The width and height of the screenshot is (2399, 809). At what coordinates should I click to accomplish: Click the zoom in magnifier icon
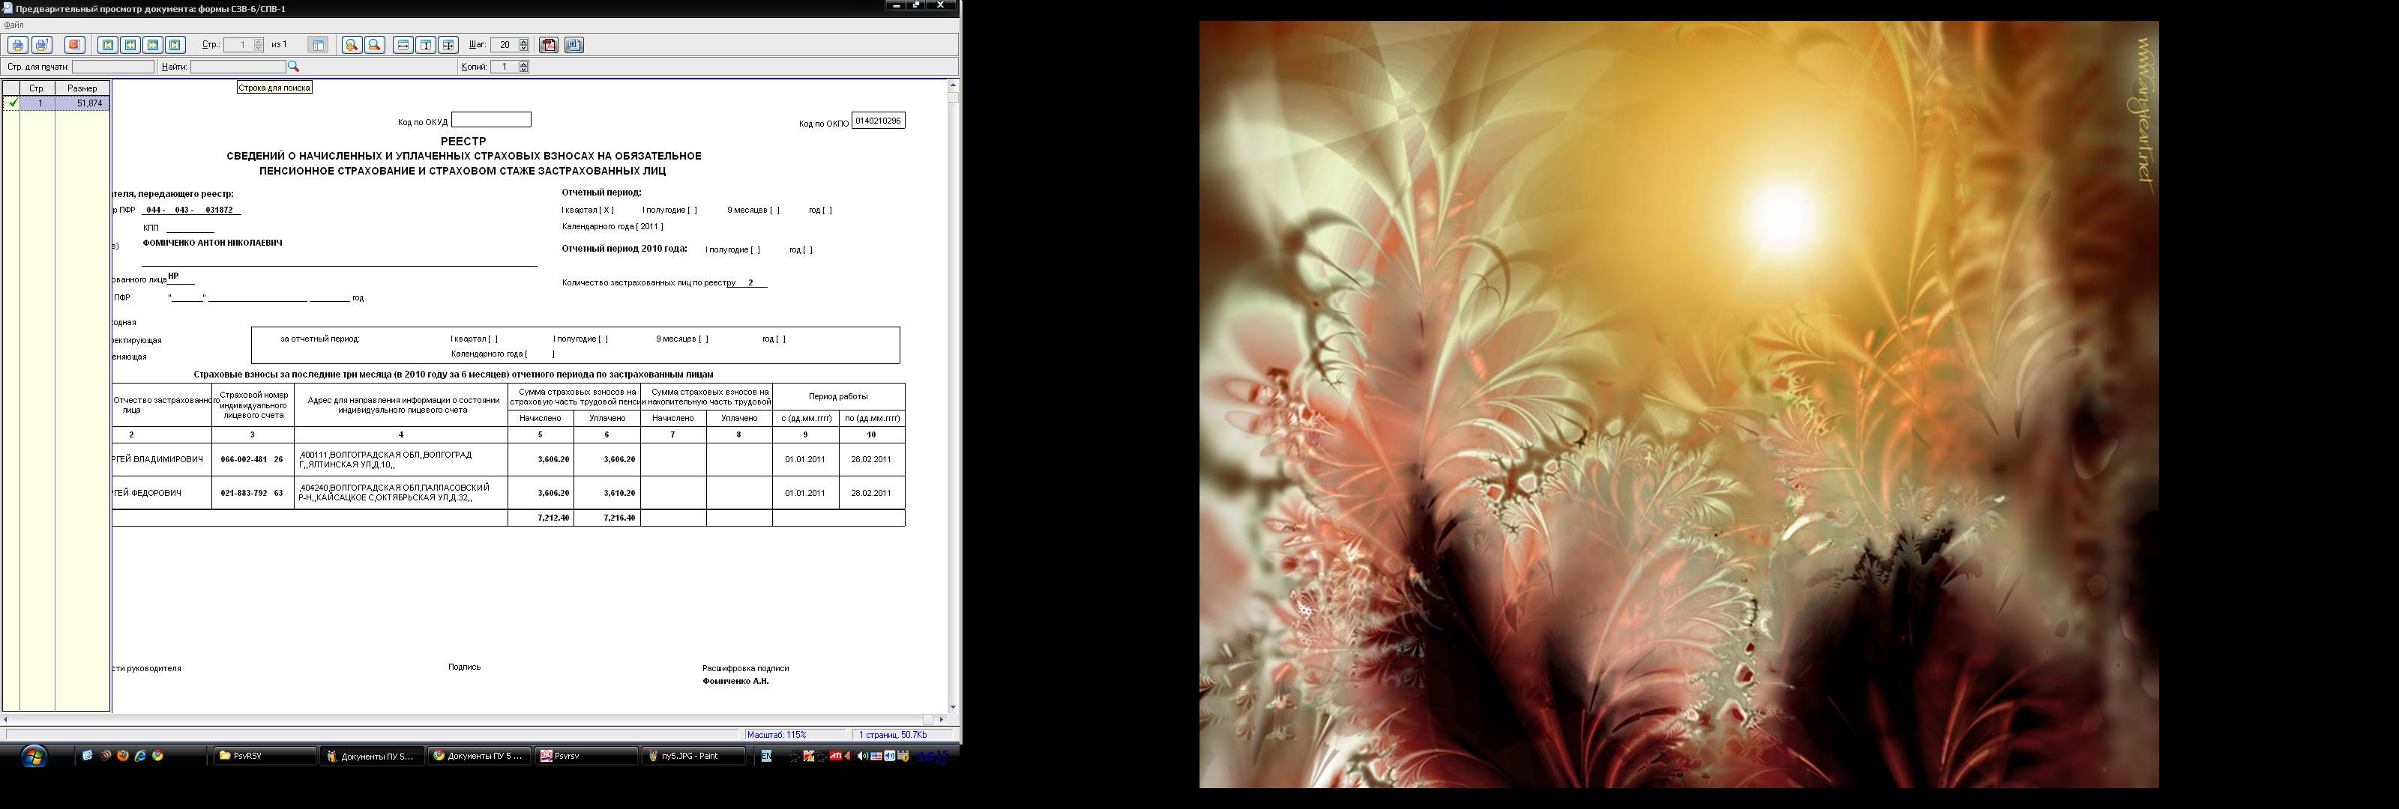coord(352,45)
